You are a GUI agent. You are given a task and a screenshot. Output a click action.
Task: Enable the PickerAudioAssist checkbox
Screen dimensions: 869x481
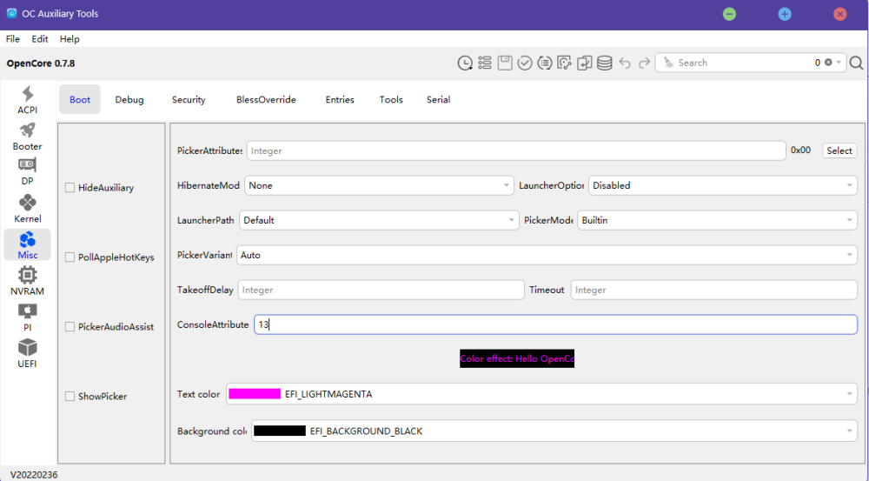(x=70, y=327)
